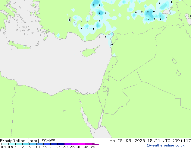Click the legend tick label '45'
Screen dimensions: 191x148
click(86, 147)
